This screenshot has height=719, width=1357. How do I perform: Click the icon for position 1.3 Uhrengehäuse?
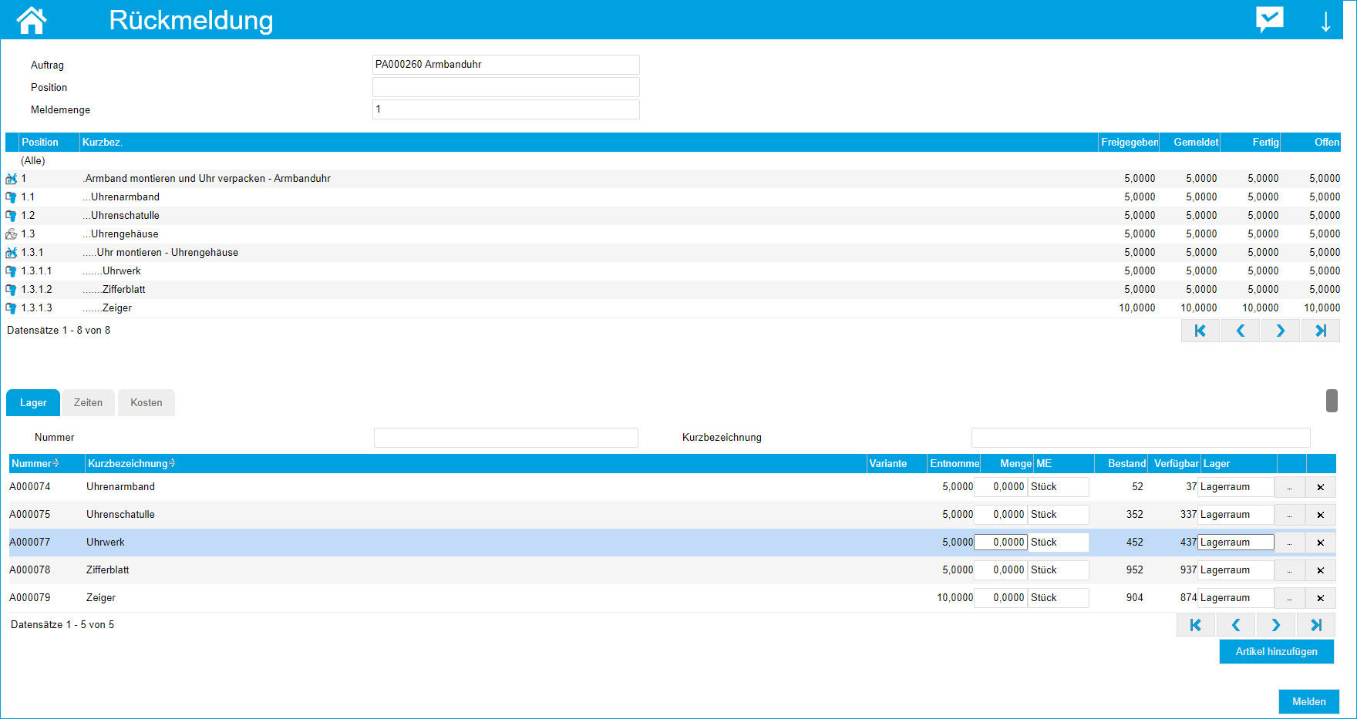click(11, 234)
